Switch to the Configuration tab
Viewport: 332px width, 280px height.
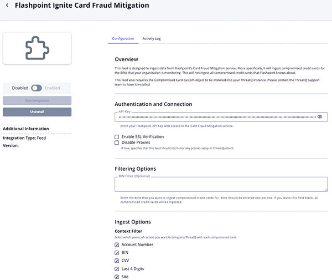coord(123,39)
